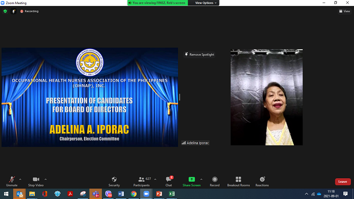Click the green Share Screen button
The image size is (354, 199).
[192, 182]
